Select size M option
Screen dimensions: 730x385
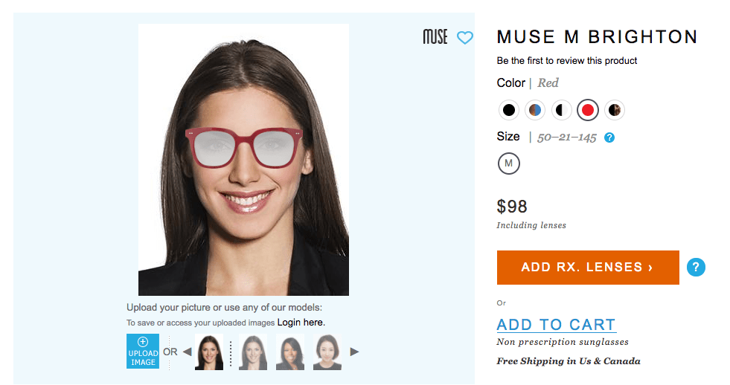[509, 163]
